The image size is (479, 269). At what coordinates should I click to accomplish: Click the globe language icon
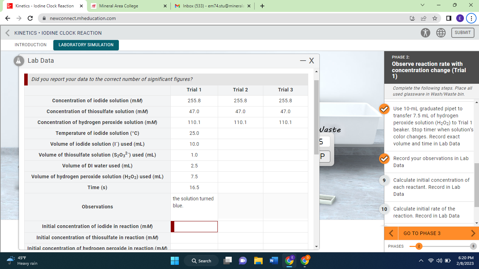(441, 33)
